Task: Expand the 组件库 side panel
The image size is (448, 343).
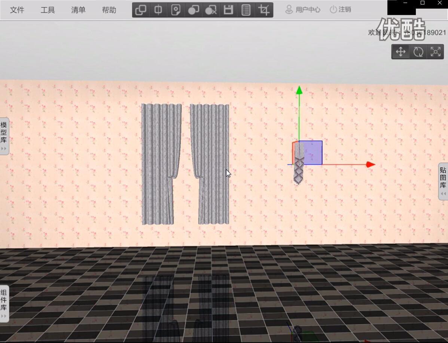Action: point(4,304)
